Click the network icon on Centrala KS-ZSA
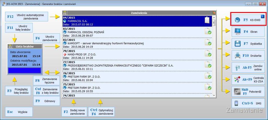Viewport: 268px width, 120px height. (x=237, y=79)
